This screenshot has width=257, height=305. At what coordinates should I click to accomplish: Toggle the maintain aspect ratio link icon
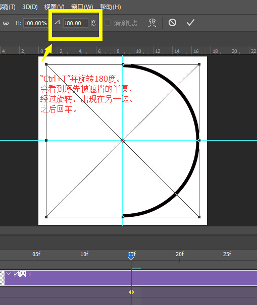pos(6,23)
